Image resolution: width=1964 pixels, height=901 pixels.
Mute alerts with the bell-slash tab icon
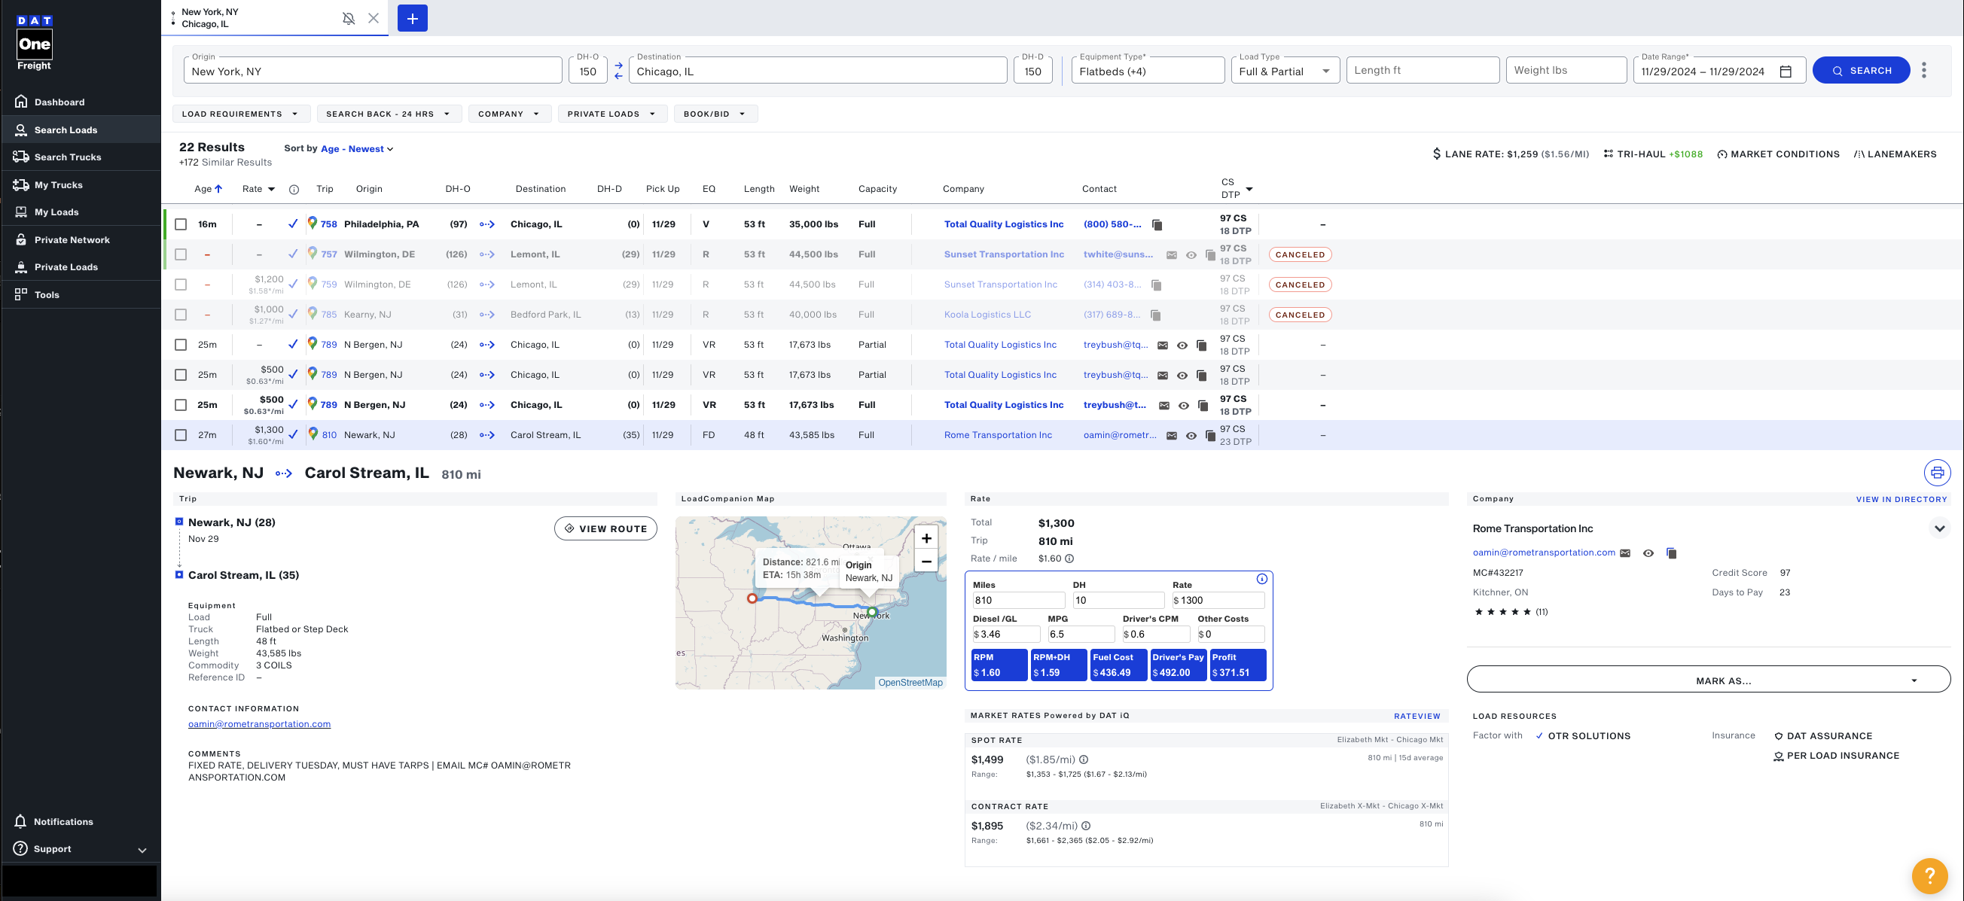pos(349,18)
